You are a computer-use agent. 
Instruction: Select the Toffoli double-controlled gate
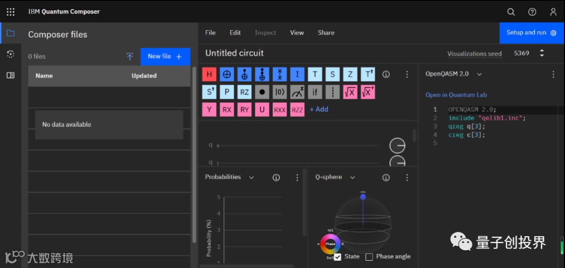(262, 75)
